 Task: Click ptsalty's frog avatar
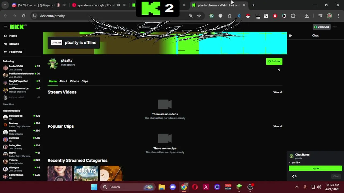(53, 64)
